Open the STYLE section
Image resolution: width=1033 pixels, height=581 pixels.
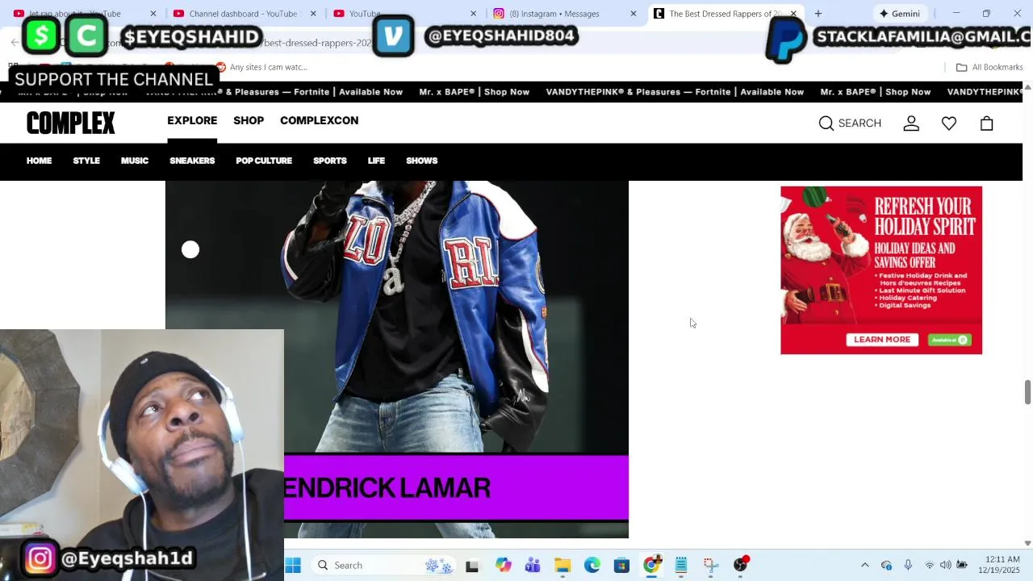coord(86,161)
